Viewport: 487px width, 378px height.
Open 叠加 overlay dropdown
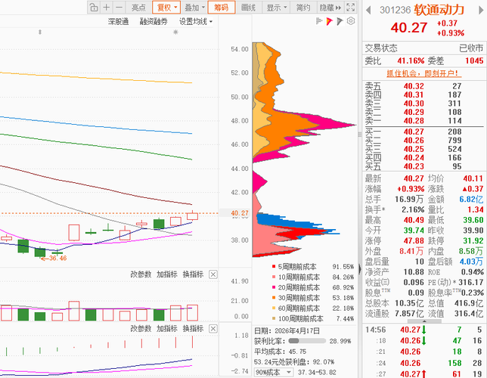pos(194,7)
